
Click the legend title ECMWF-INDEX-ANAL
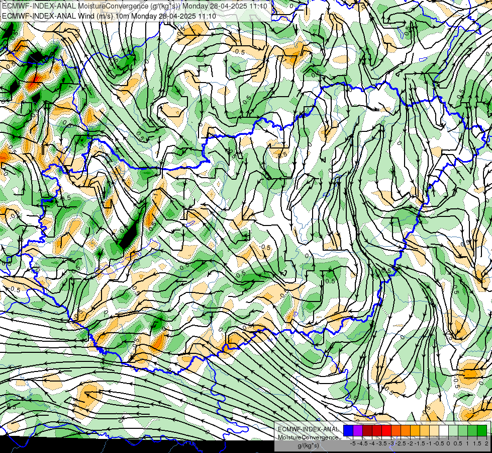pos(309,429)
